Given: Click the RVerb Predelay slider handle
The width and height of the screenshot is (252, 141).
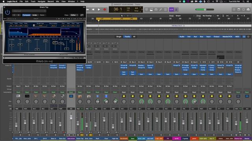Looking at the screenshot, I should point(11,45).
